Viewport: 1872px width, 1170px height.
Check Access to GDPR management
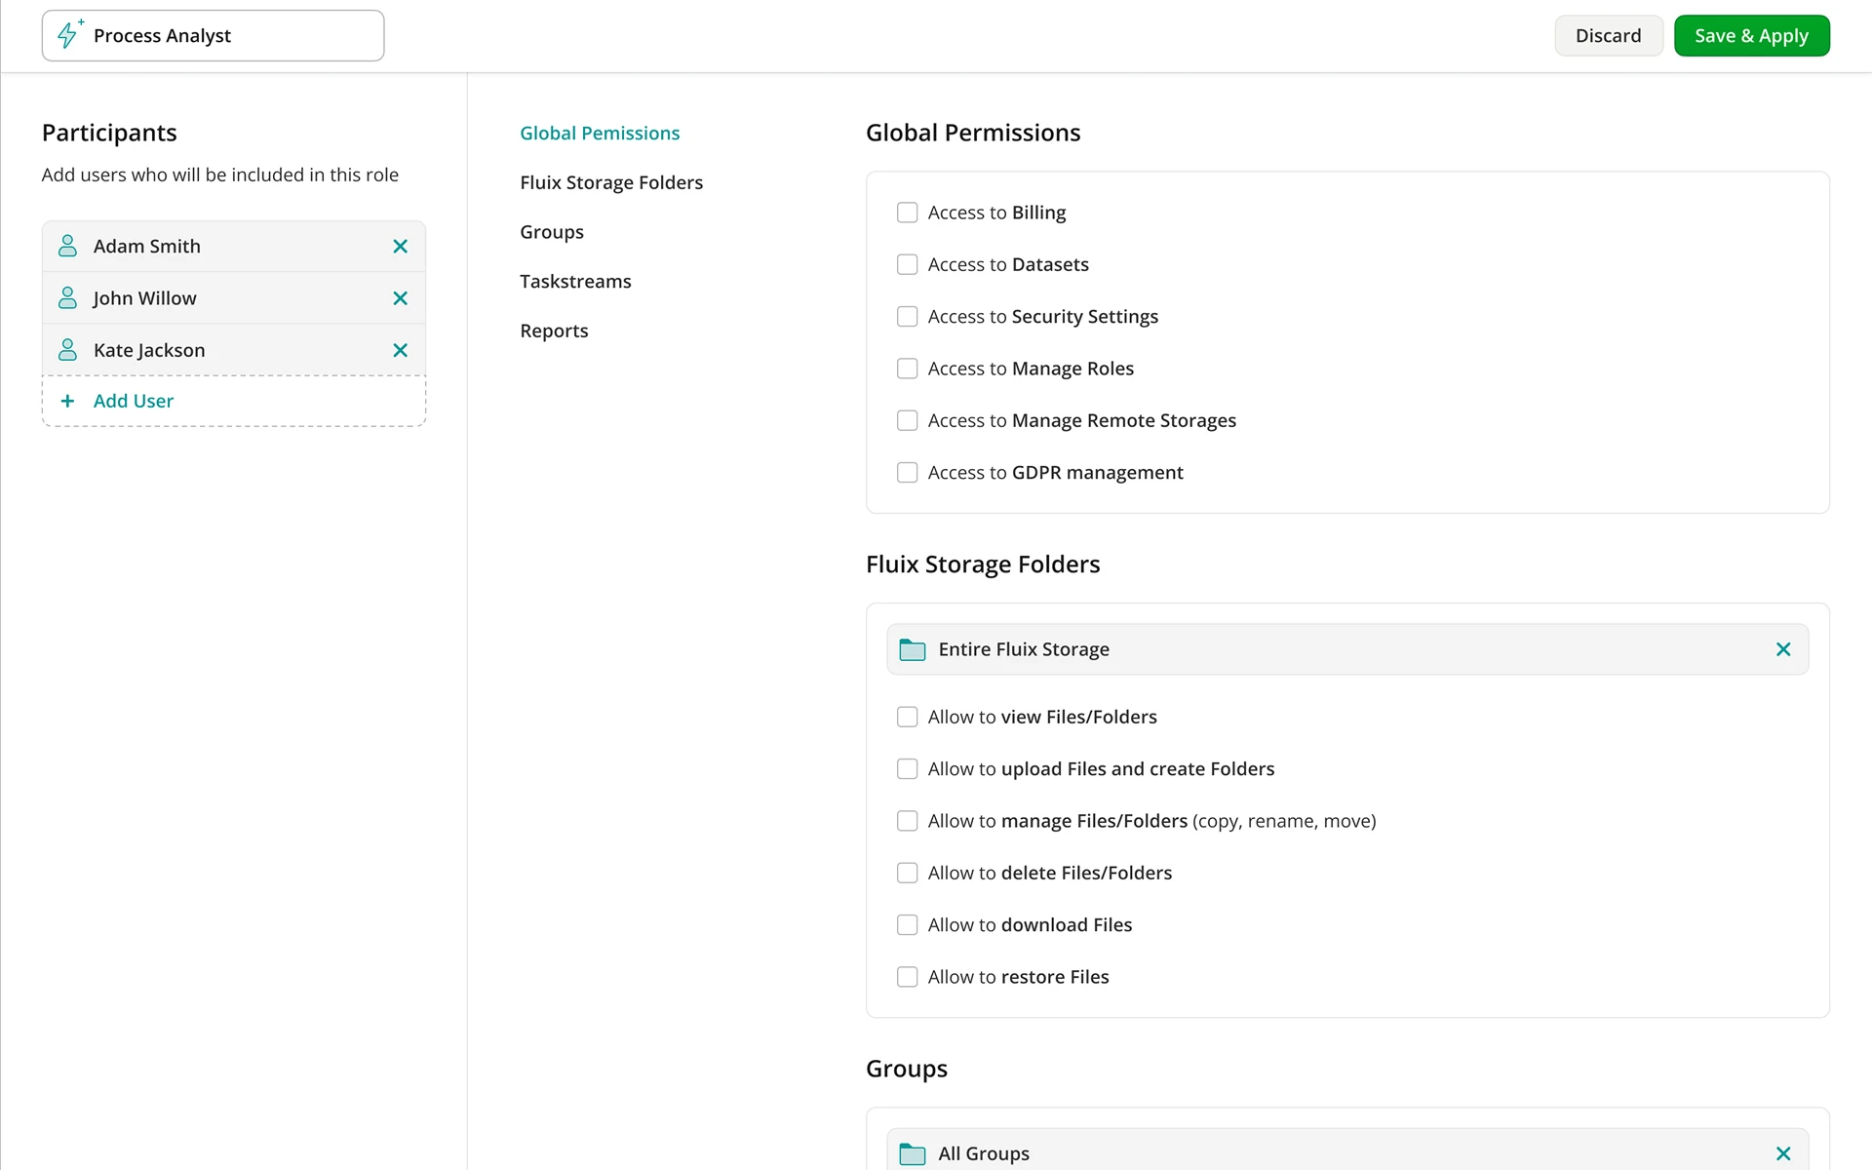[907, 472]
